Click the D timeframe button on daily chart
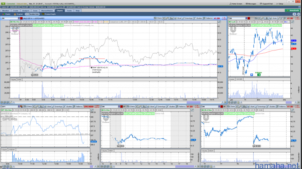The height and width of the screenshot is (169, 302). [x=267, y=18]
